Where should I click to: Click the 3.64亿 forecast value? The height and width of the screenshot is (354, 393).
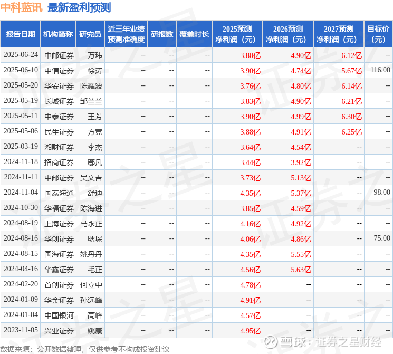click(251, 147)
